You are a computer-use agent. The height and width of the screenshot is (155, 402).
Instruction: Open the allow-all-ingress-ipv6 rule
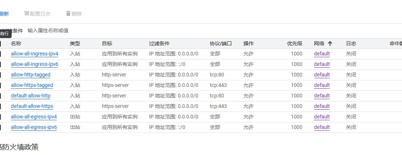pos(35,64)
